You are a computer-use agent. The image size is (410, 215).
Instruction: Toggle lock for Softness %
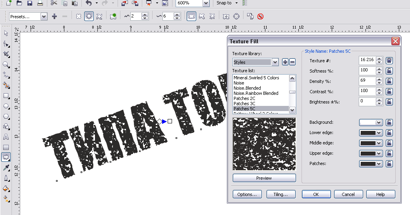(389, 71)
